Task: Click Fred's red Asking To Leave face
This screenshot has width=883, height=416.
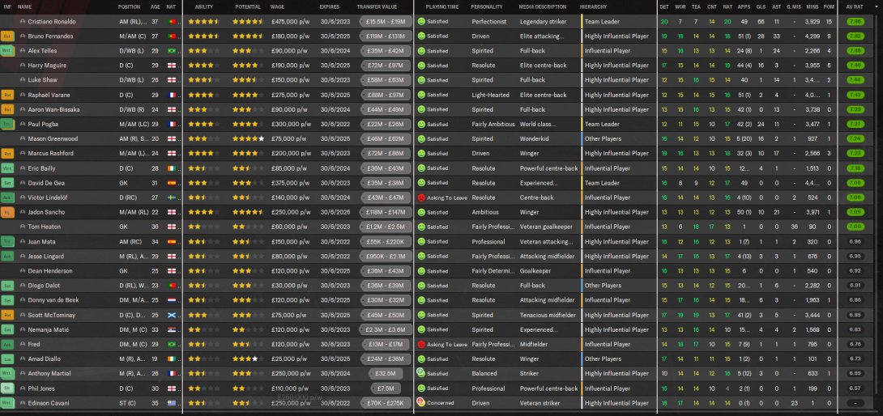Action: tap(420, 344)
